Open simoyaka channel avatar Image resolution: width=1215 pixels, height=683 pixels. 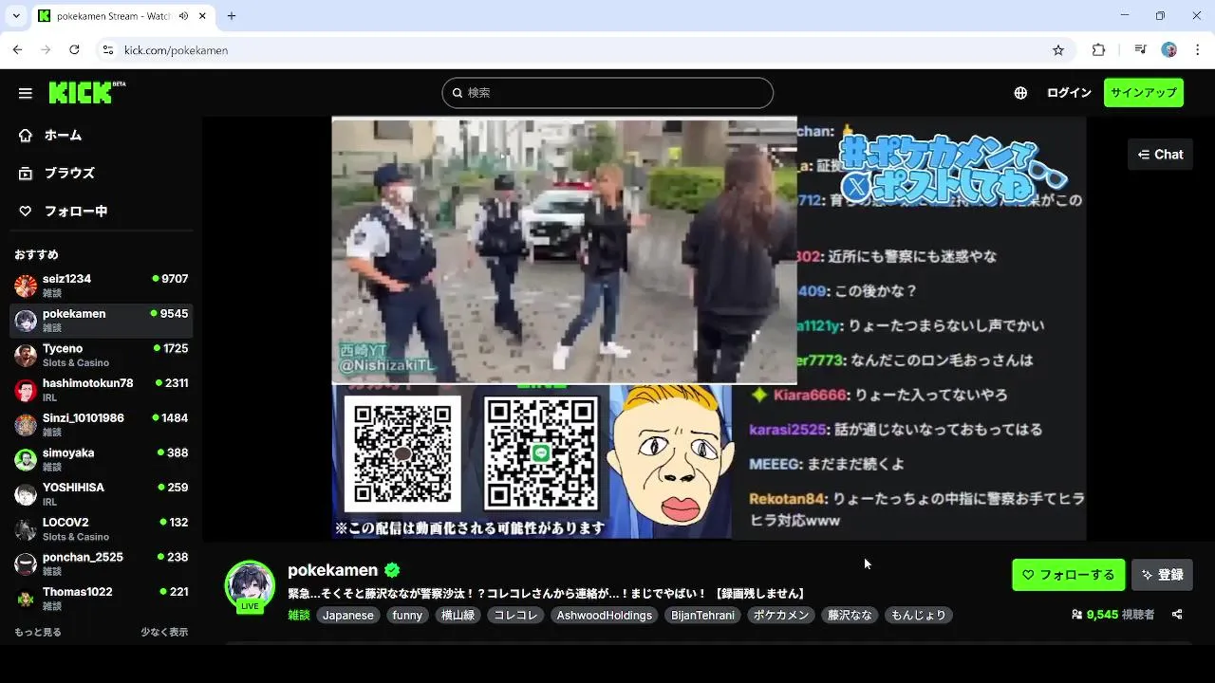(x=26, y=460)
